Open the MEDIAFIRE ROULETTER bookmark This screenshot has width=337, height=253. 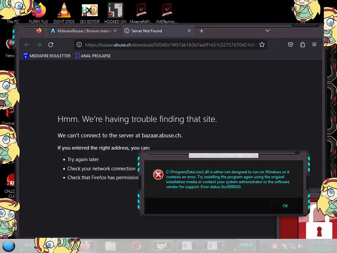pyautogui.click(x=47, y=56)
